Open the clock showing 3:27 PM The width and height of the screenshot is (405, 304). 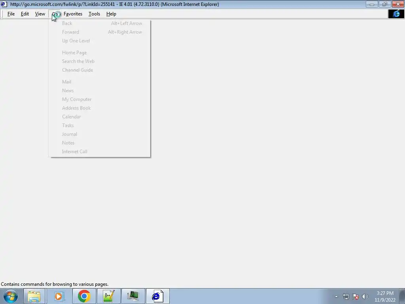point(385,296)
